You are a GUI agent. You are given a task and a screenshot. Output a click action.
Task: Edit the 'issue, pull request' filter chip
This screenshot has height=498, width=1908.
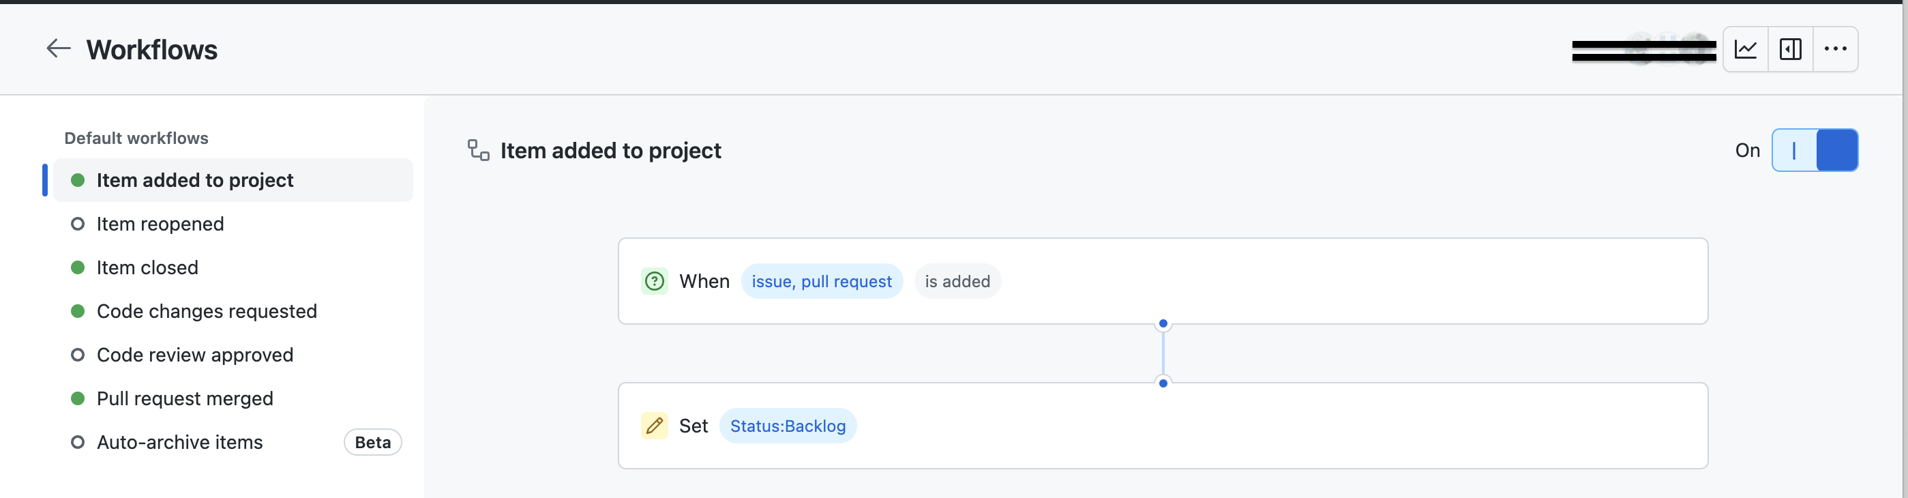(x=822, y=282)
